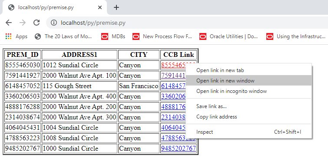
Task: Click the San Francisco city cell
Action: point(139,86)
